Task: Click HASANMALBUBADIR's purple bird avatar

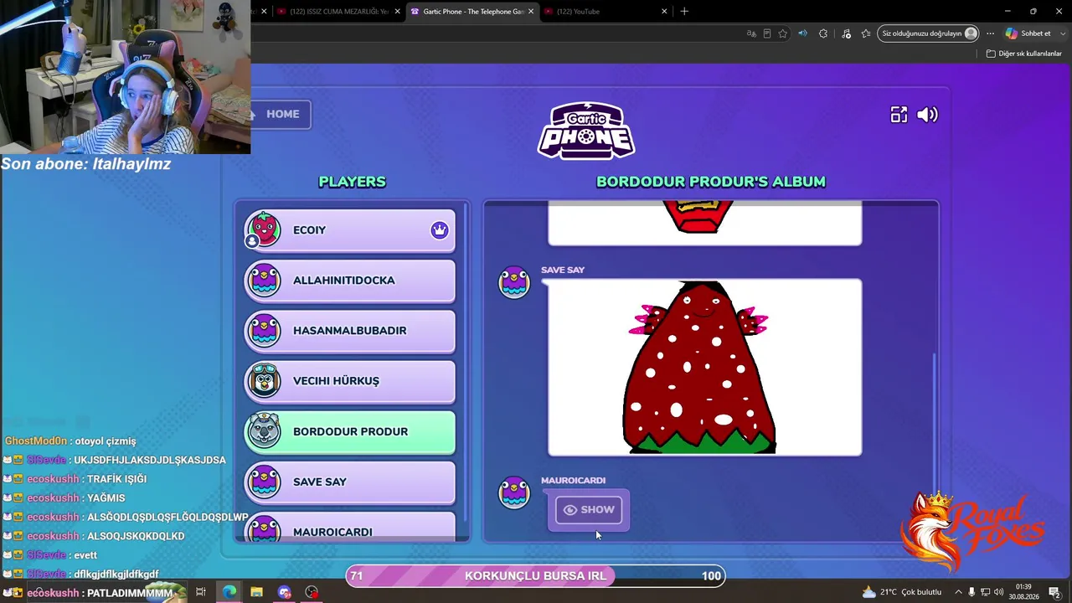Action: (265, 331)
